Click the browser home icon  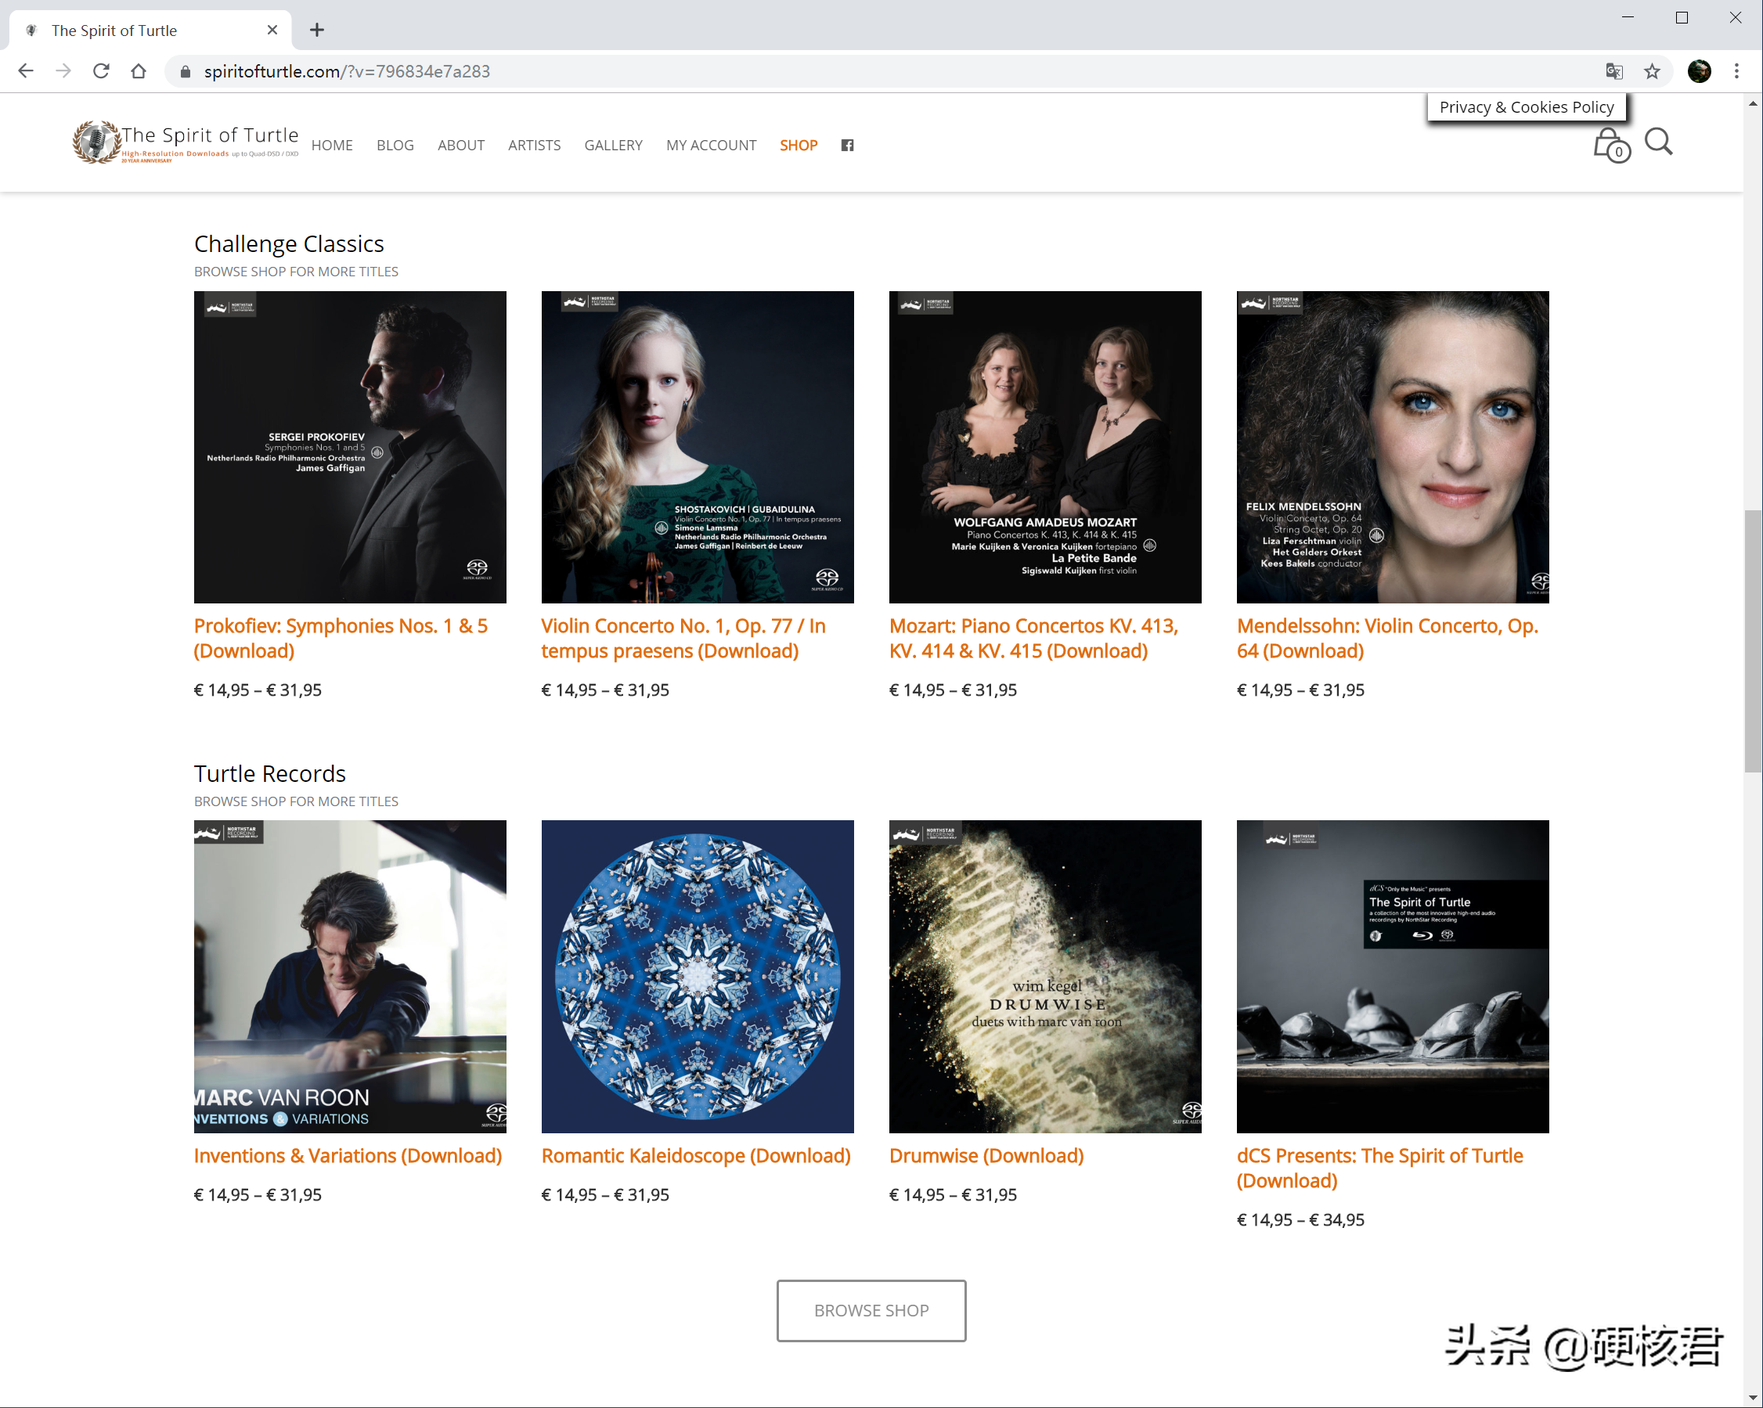click(139, 71)
